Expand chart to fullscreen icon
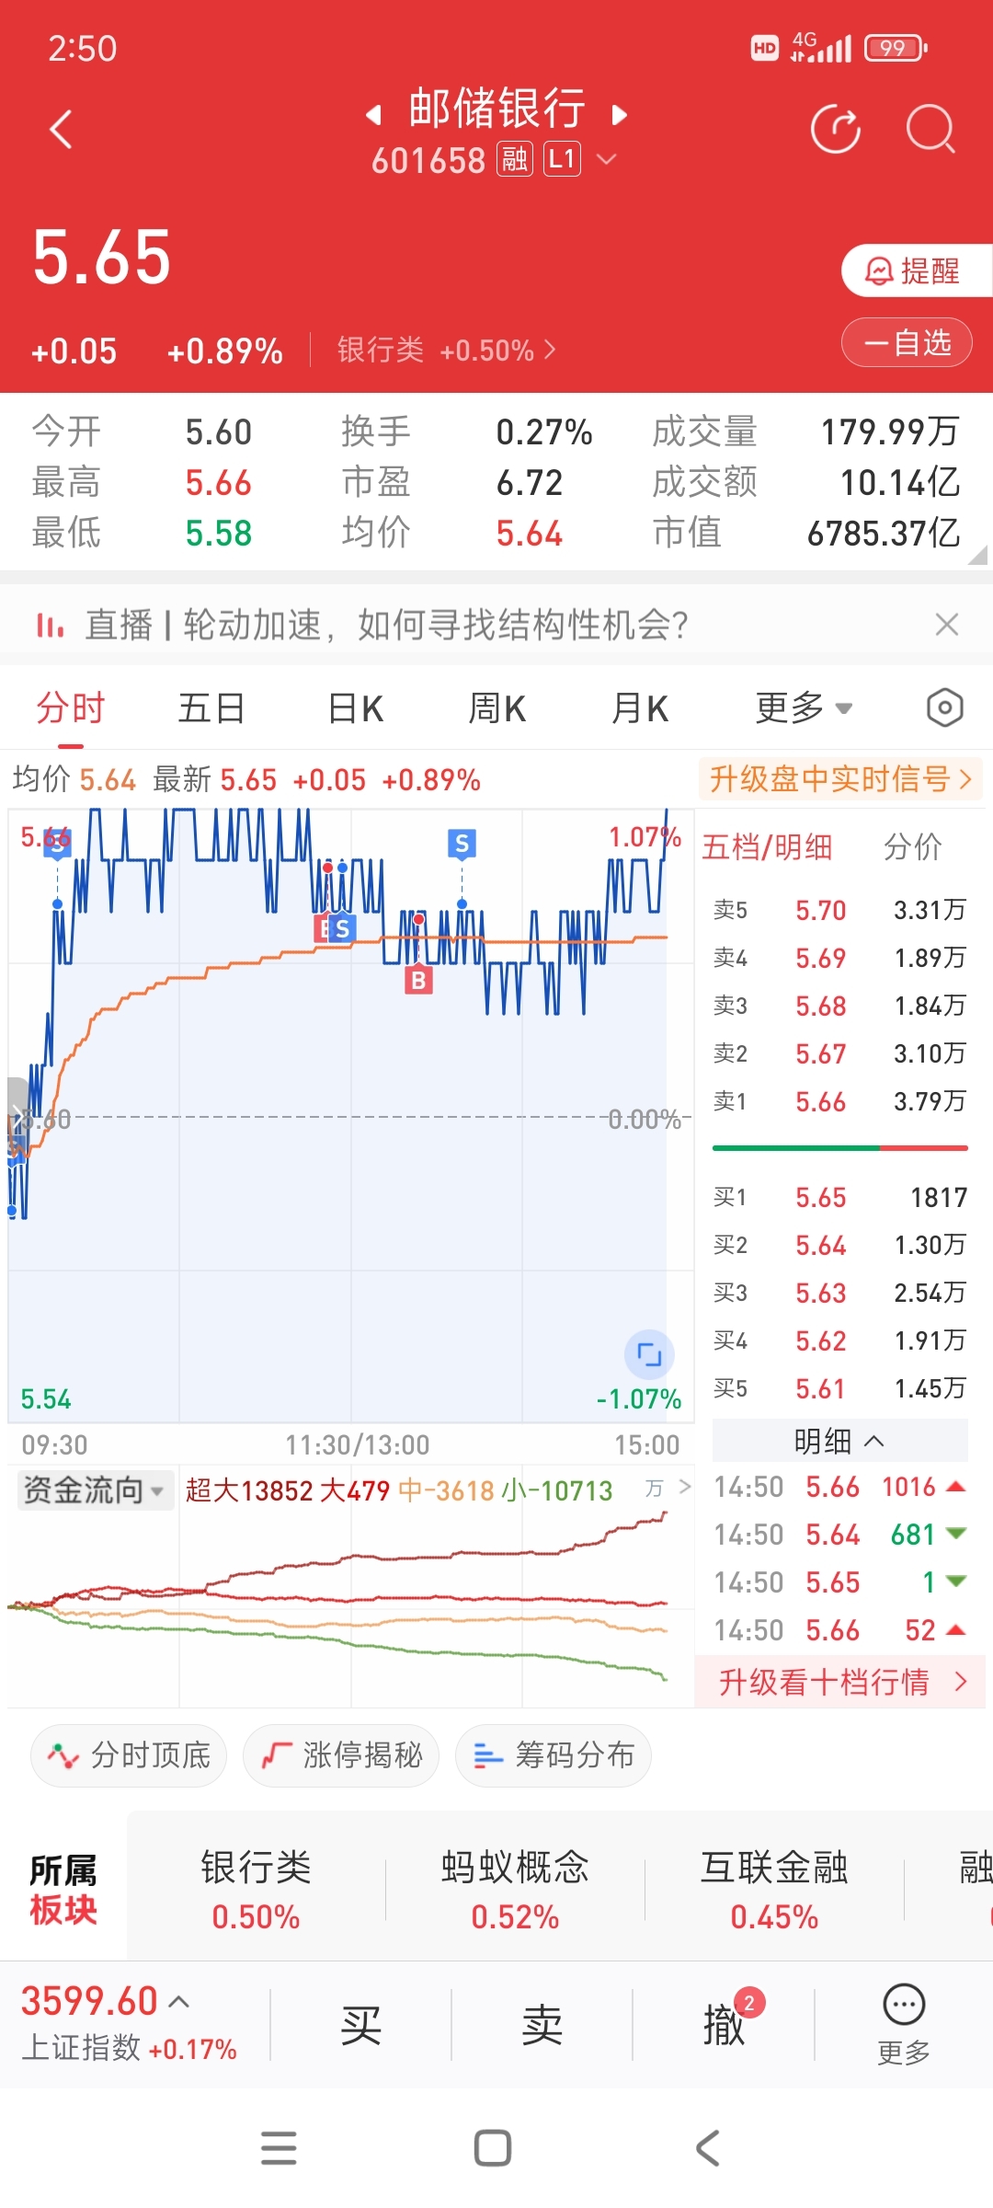Screen dimensions: 993x2208 click(649, 1354)
